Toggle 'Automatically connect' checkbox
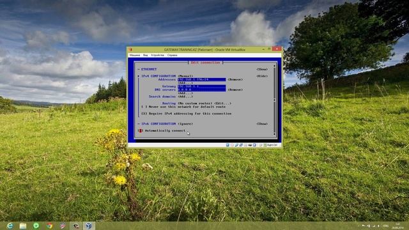 (x=140, y=130)
